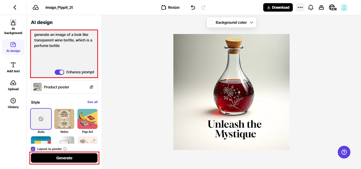Click the See all styles link
The width and height of the screenshot is (361, 169).
coord(93,102)
